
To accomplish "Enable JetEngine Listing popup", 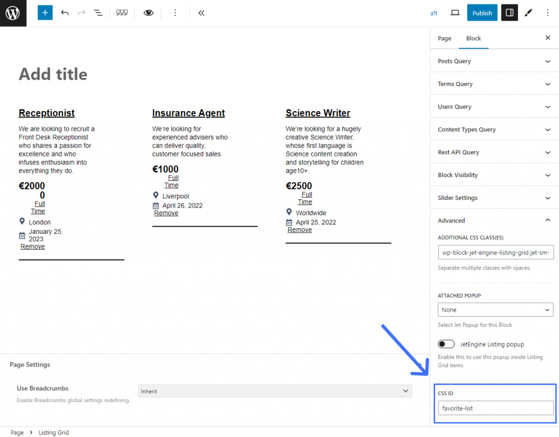I will pos(446,344).
